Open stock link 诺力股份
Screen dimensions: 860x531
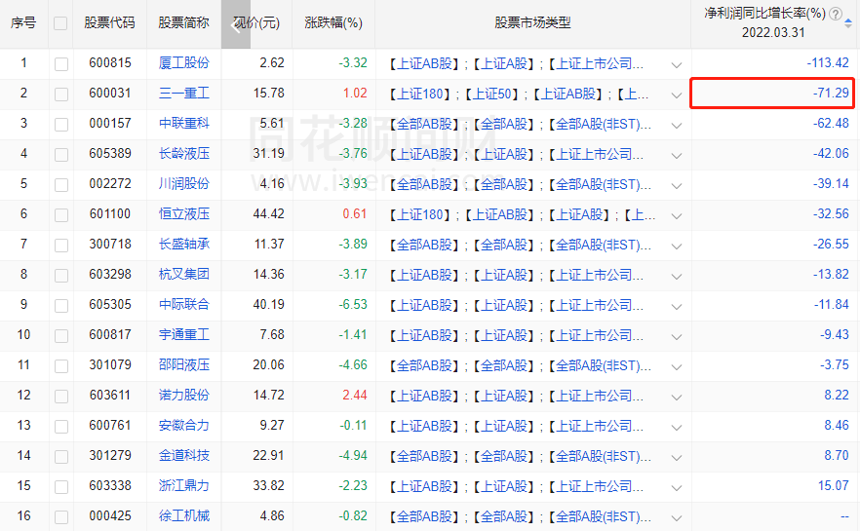183,396
